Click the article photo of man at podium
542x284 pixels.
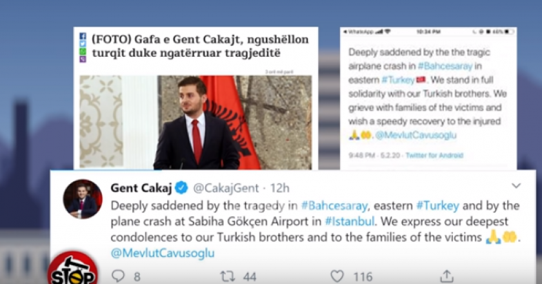[196, 122]
